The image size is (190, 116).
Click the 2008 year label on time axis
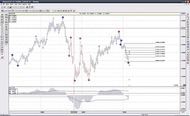pyautogui.click(x=43, y=112)
